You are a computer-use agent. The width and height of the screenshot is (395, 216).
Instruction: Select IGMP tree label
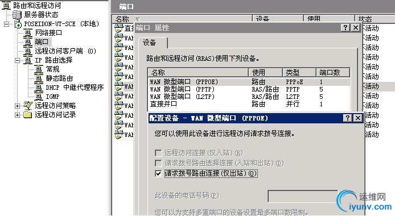(x=52, y=97)
